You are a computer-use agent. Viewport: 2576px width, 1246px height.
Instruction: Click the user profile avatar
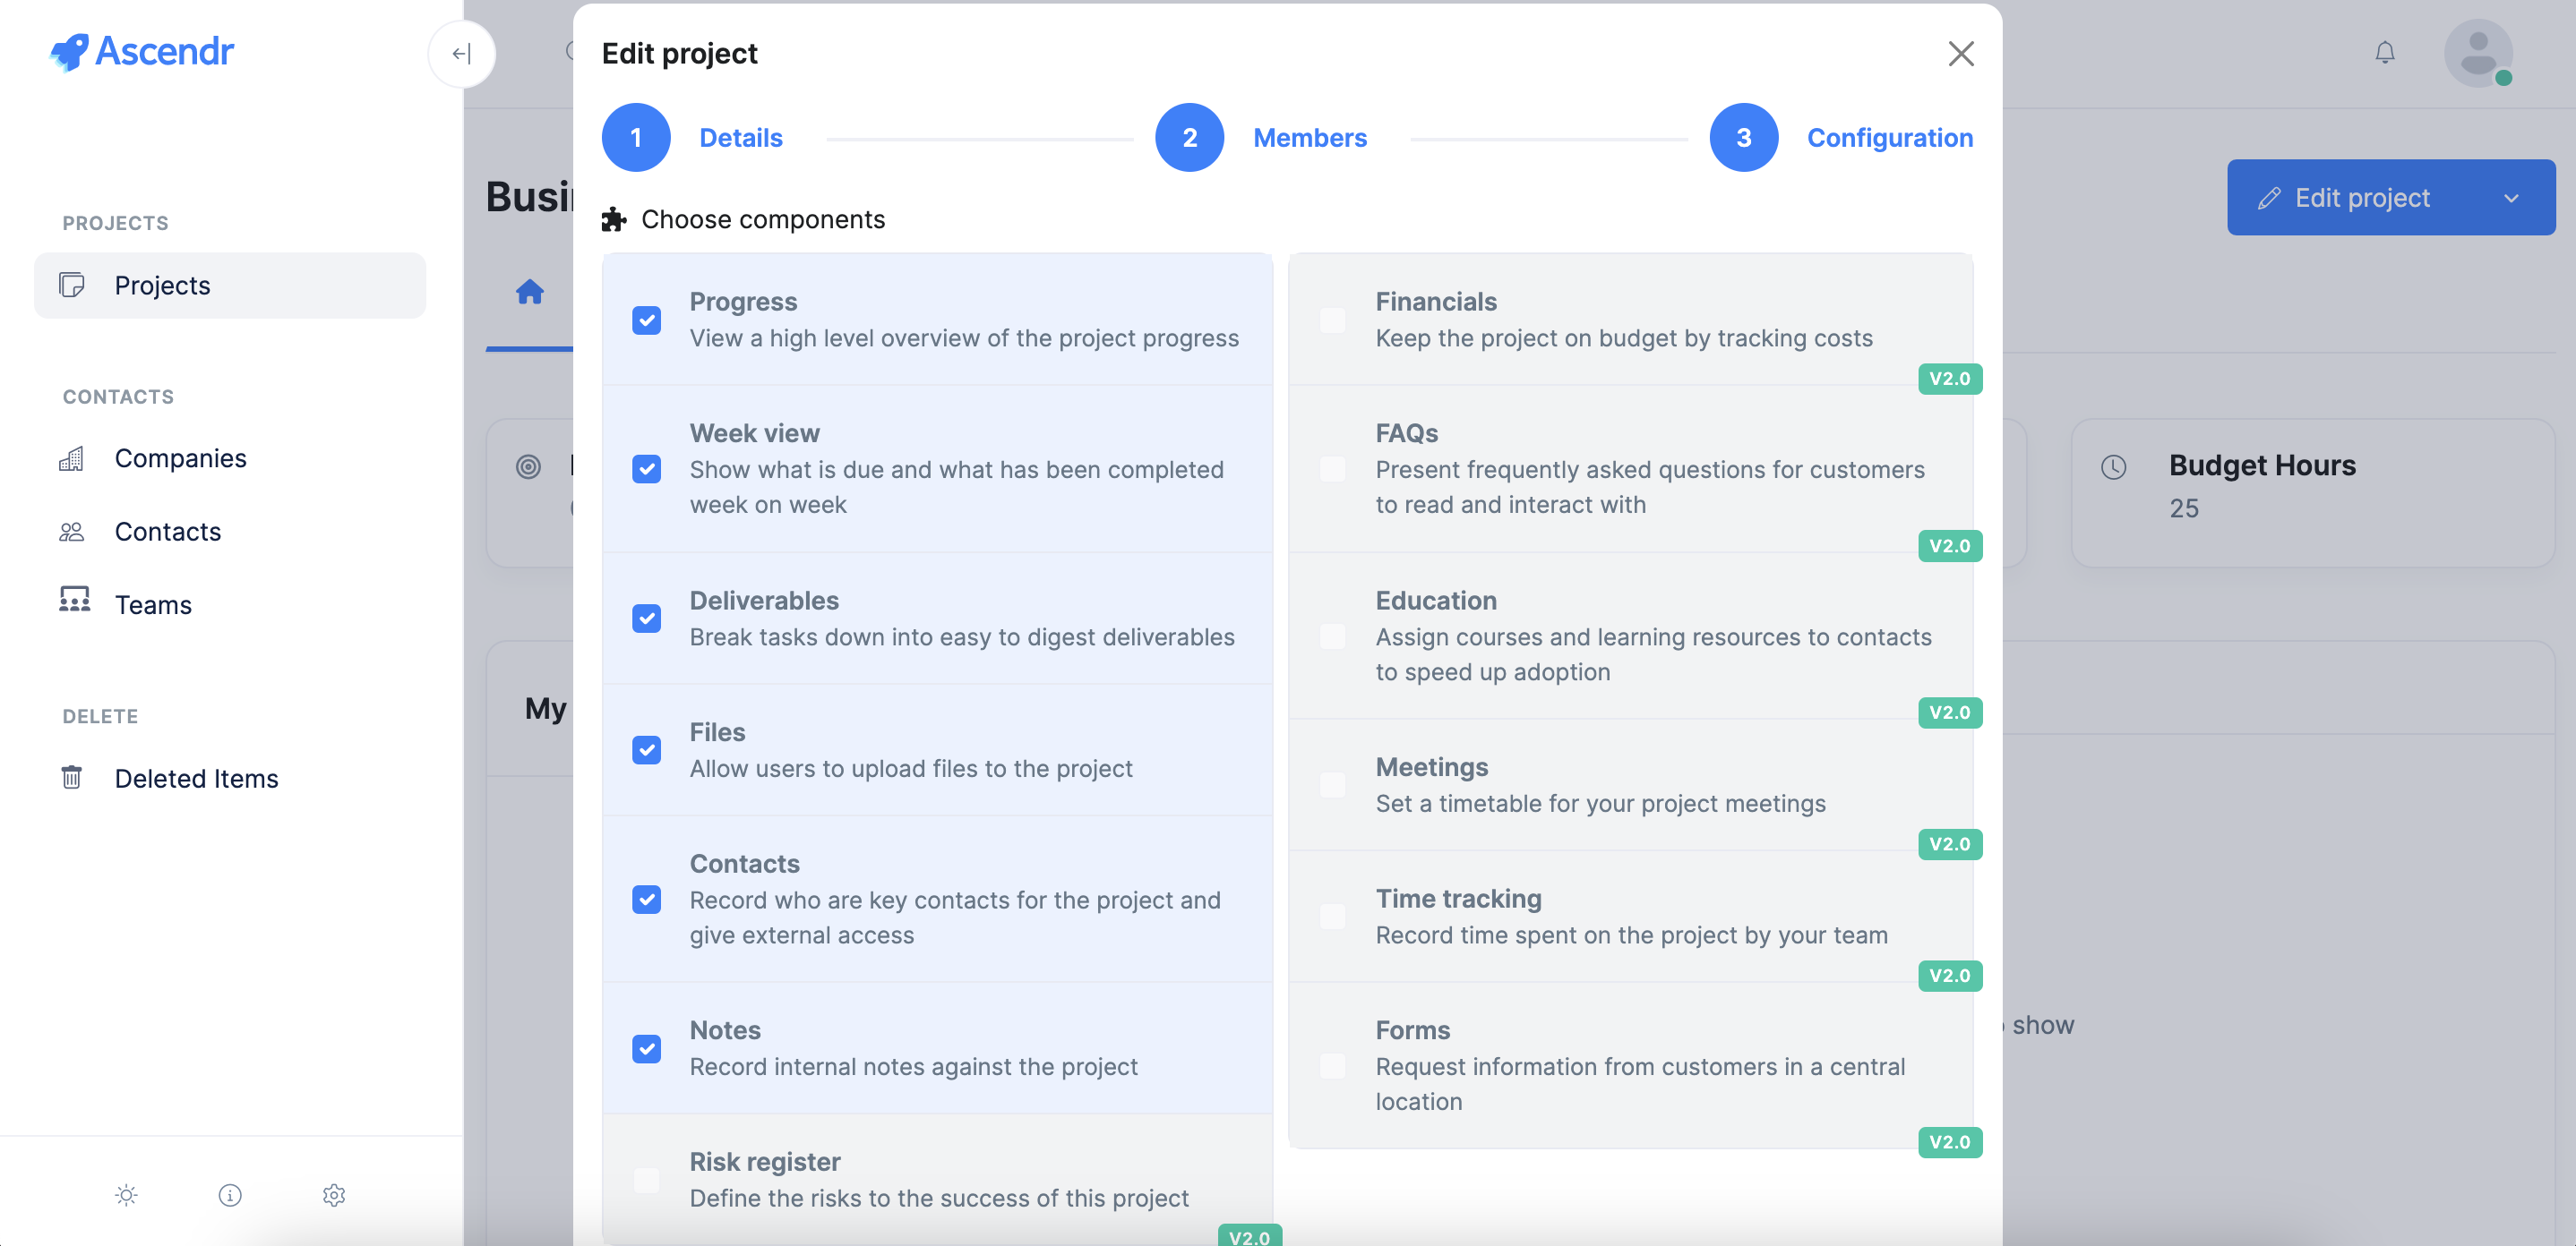[x=2479, y=53]
